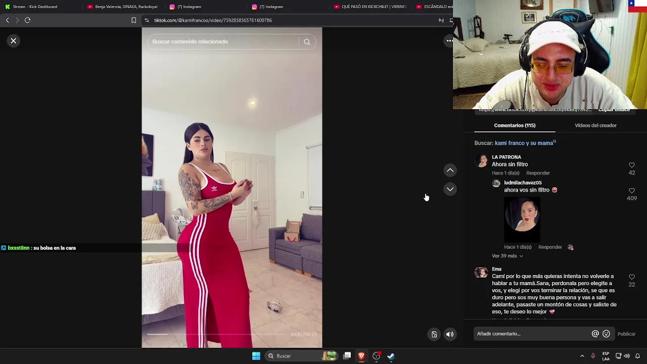The image size is (647, 364).
Task: Insert mention with the @ icon
Action: pyautogui.click(x=595, y=334)
